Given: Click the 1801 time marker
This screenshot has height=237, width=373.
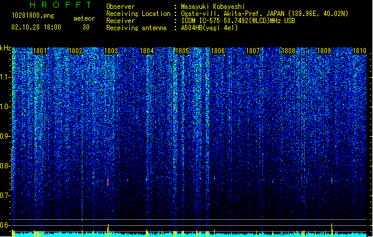Looking at the screenshot, I should coord(40,51).
